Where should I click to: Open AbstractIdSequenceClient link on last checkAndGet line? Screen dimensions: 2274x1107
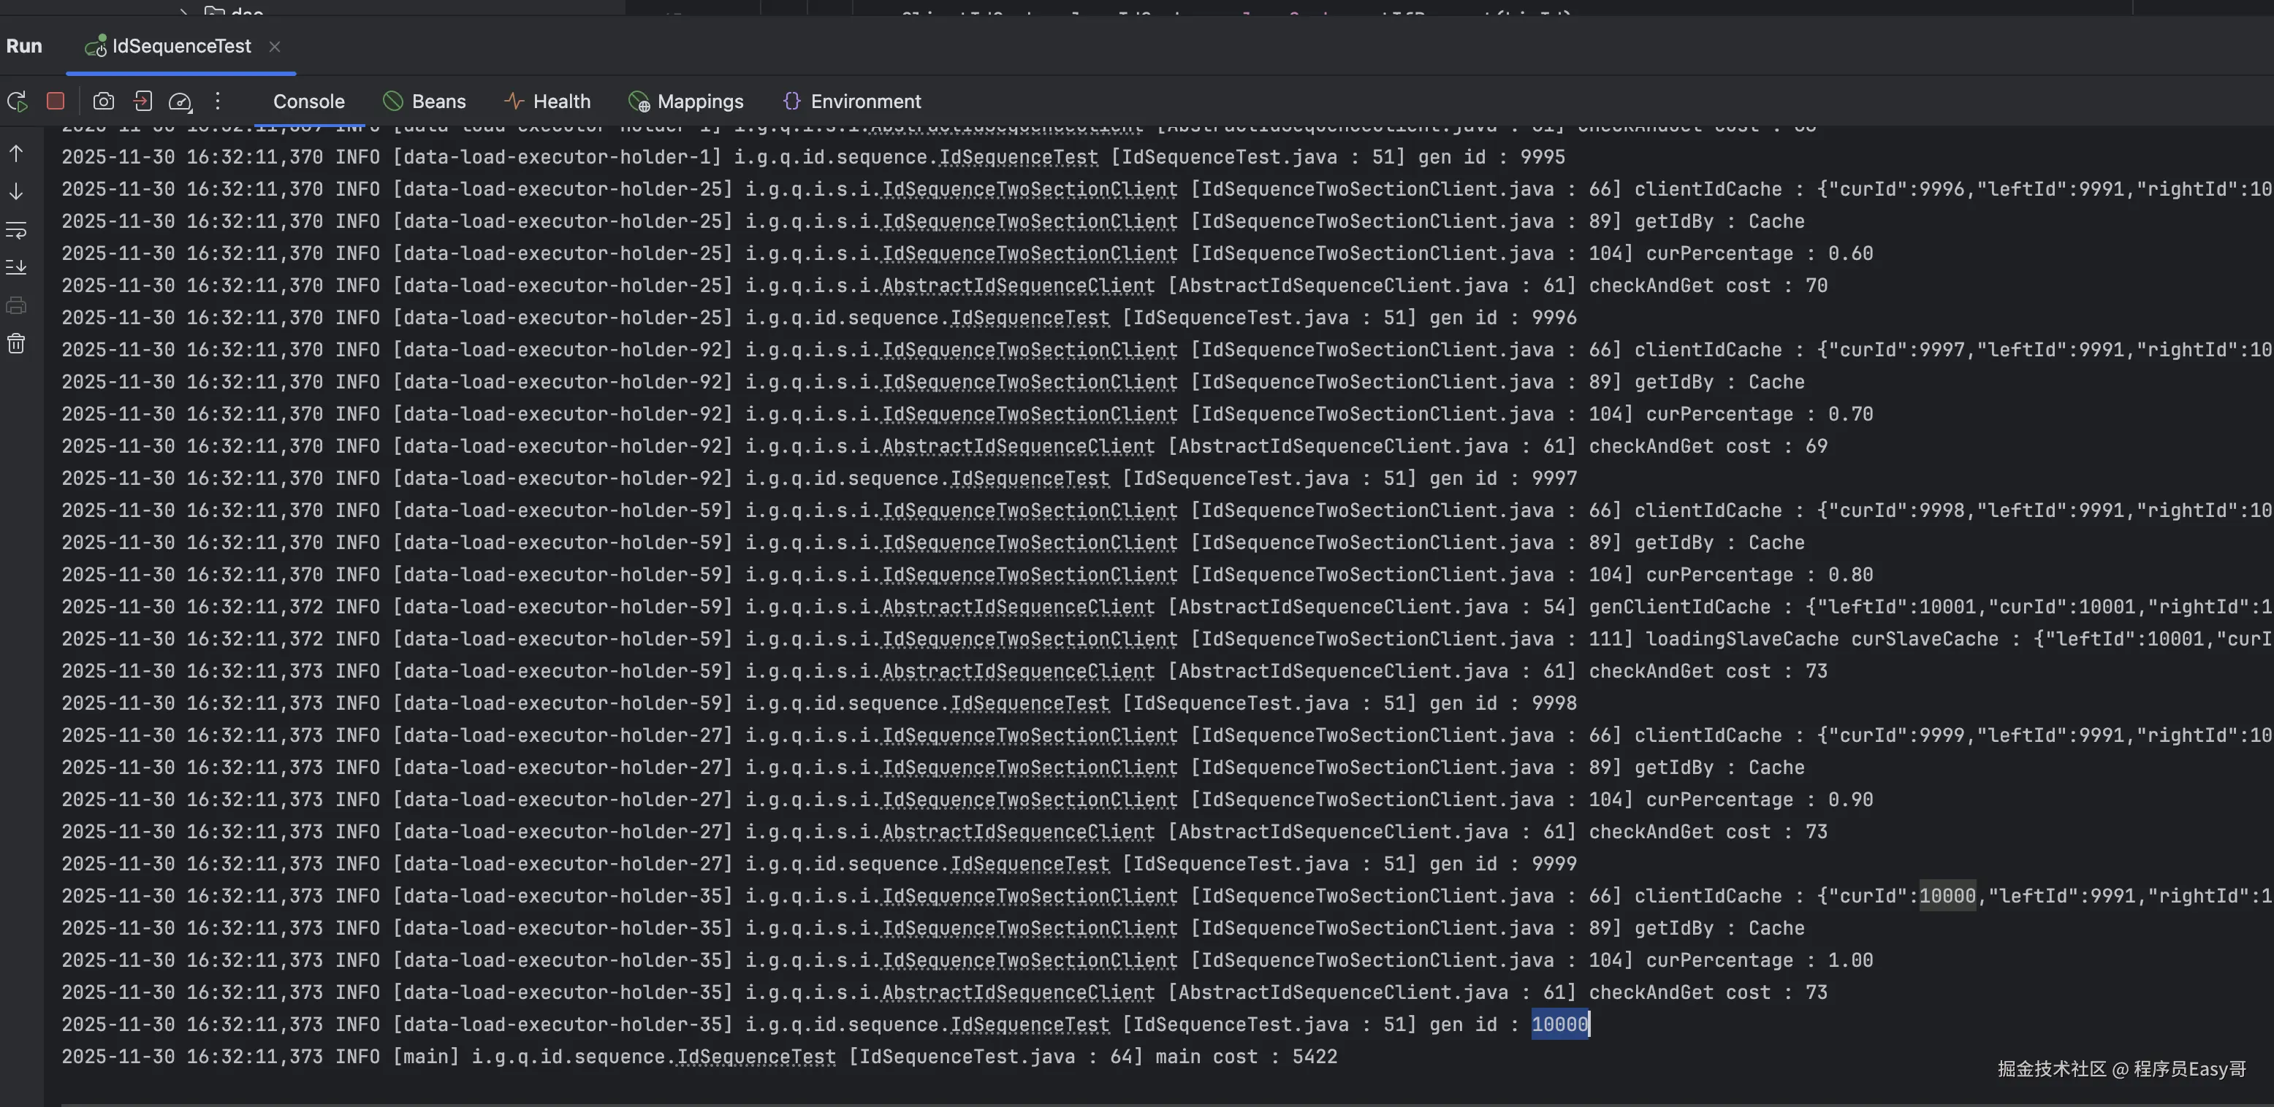(x=1018, y=992)
